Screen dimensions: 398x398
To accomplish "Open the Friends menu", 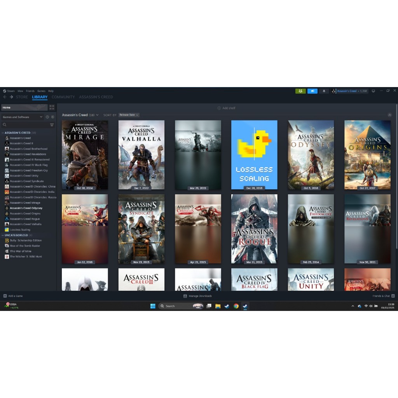I will point(30,91).
